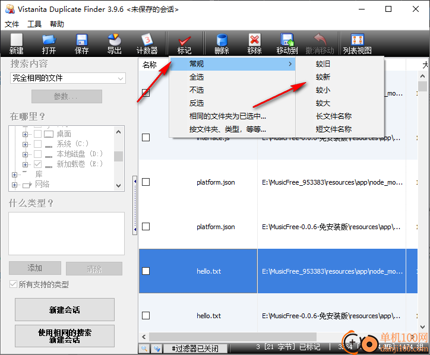Select 较新 in the submenu
The image size is (430, 355).
tap(340, 77)
